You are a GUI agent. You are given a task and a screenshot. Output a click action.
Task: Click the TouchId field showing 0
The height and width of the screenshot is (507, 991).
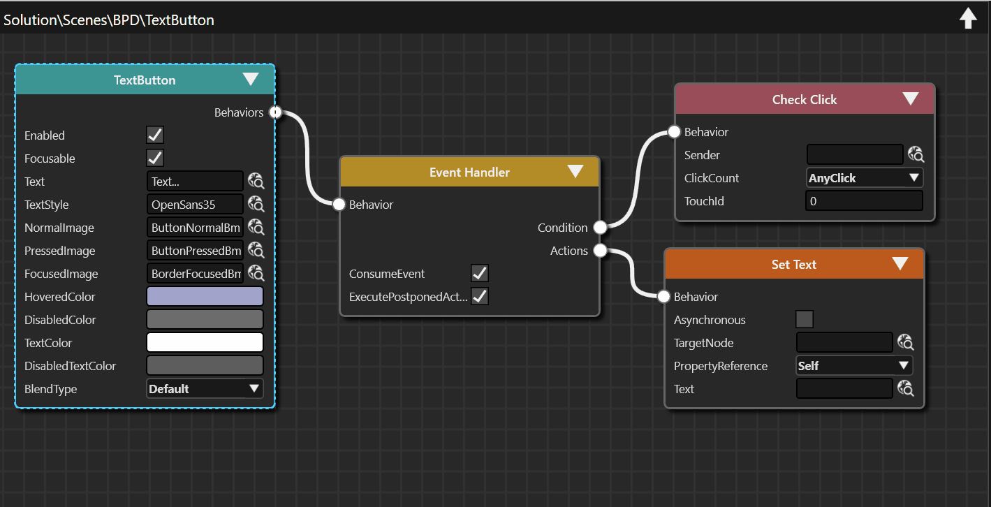pyautogui.click(x=865, y=201)
